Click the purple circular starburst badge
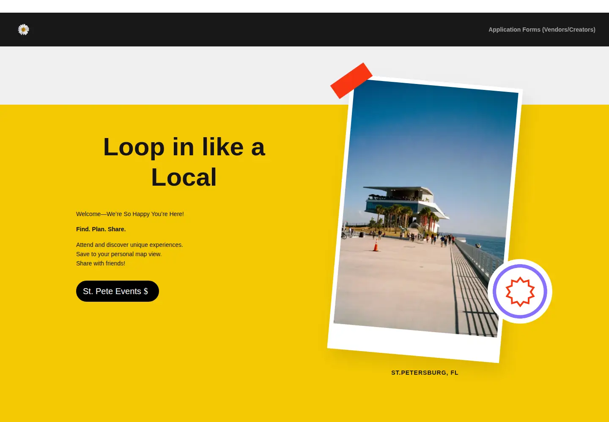This screenshot has height=422, width=609. coord(520,291)
